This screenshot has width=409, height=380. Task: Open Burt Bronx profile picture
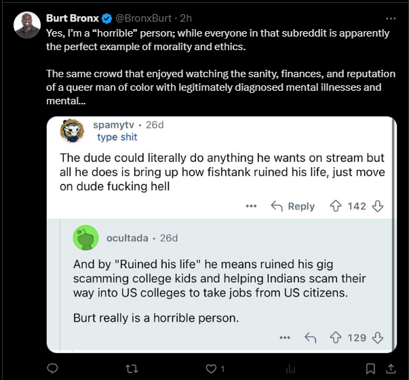[x=27, y=25]
